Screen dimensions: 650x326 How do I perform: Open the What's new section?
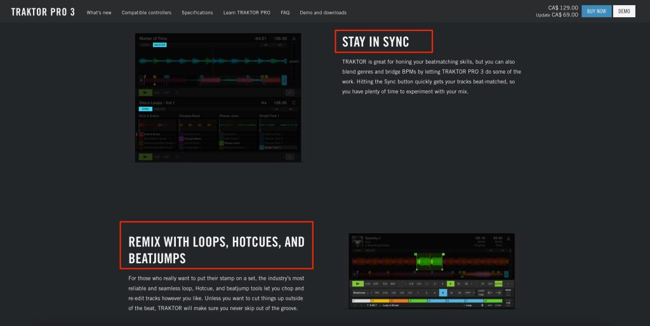pos(98,13)
